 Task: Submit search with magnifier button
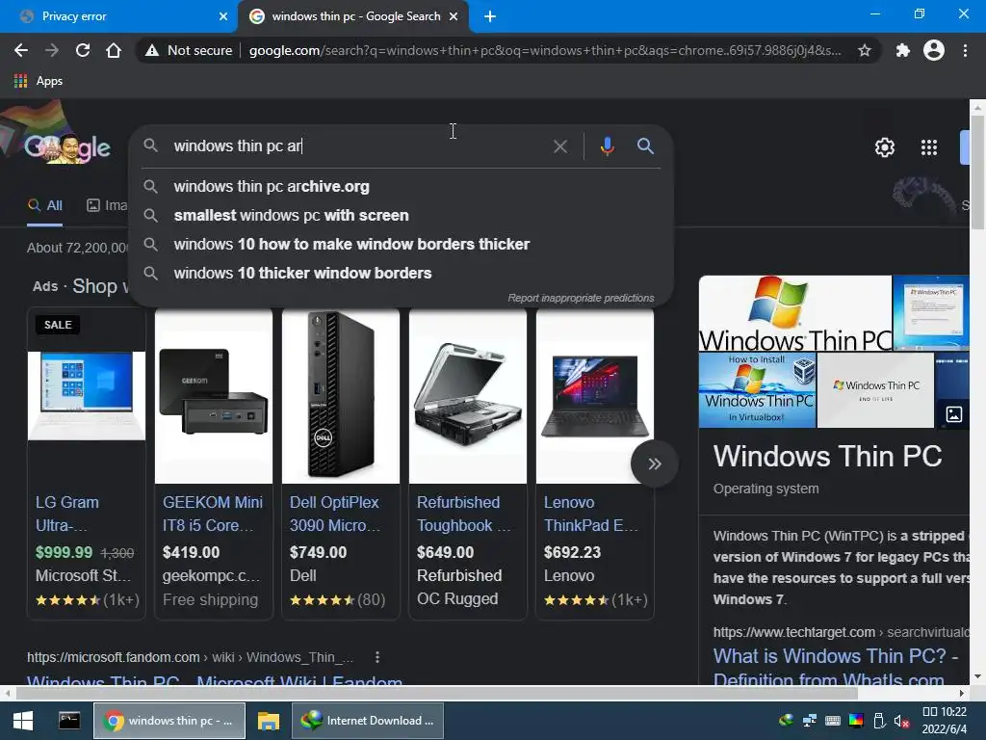(x=645, y=146)
